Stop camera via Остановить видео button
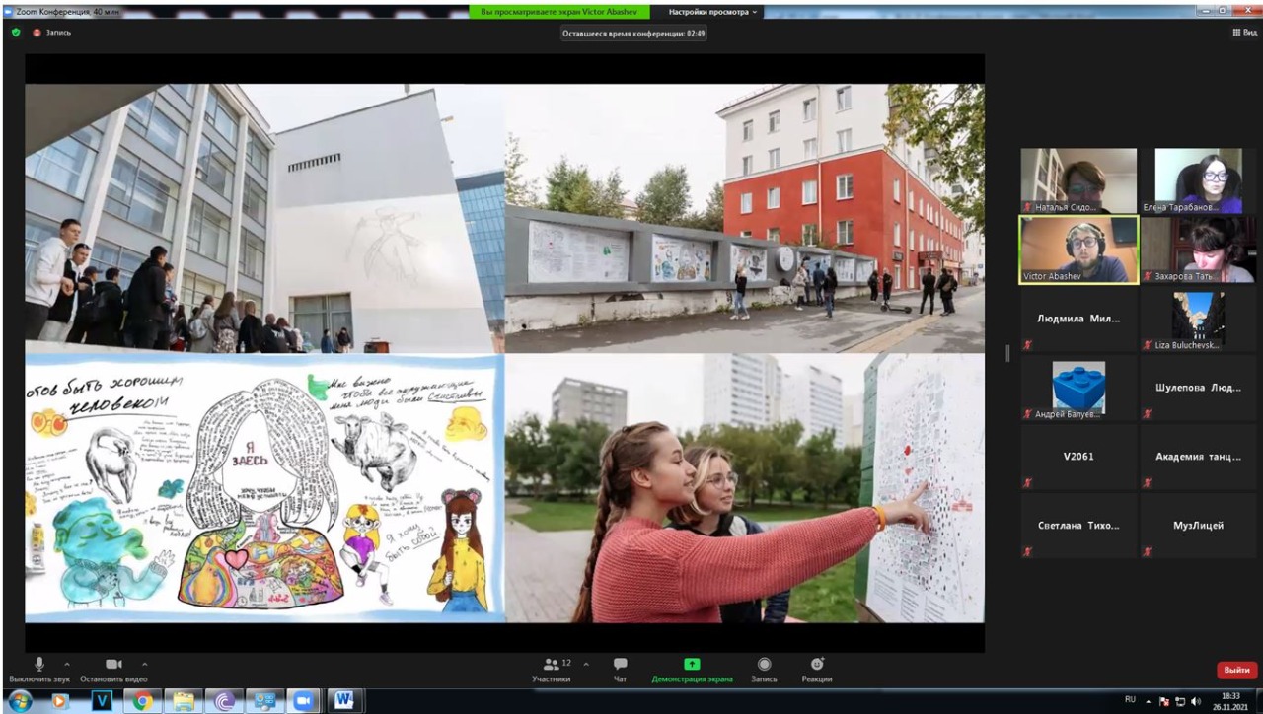This screenshot has width=1263, height=714. click(113, 668)
